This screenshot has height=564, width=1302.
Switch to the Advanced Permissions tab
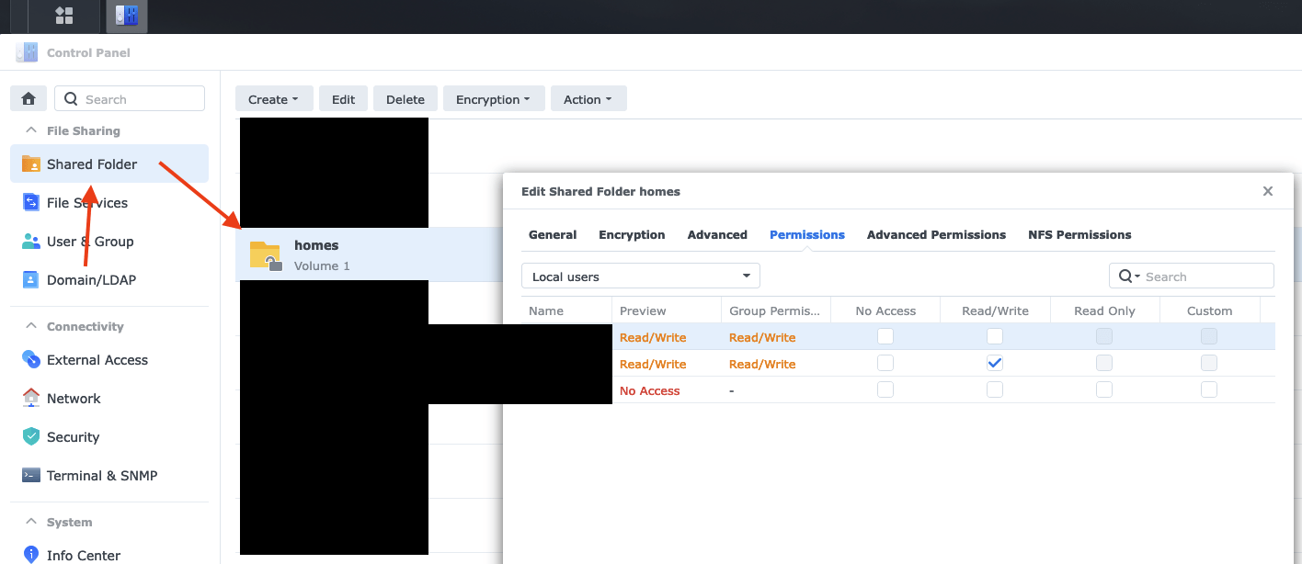pos(936,235)
